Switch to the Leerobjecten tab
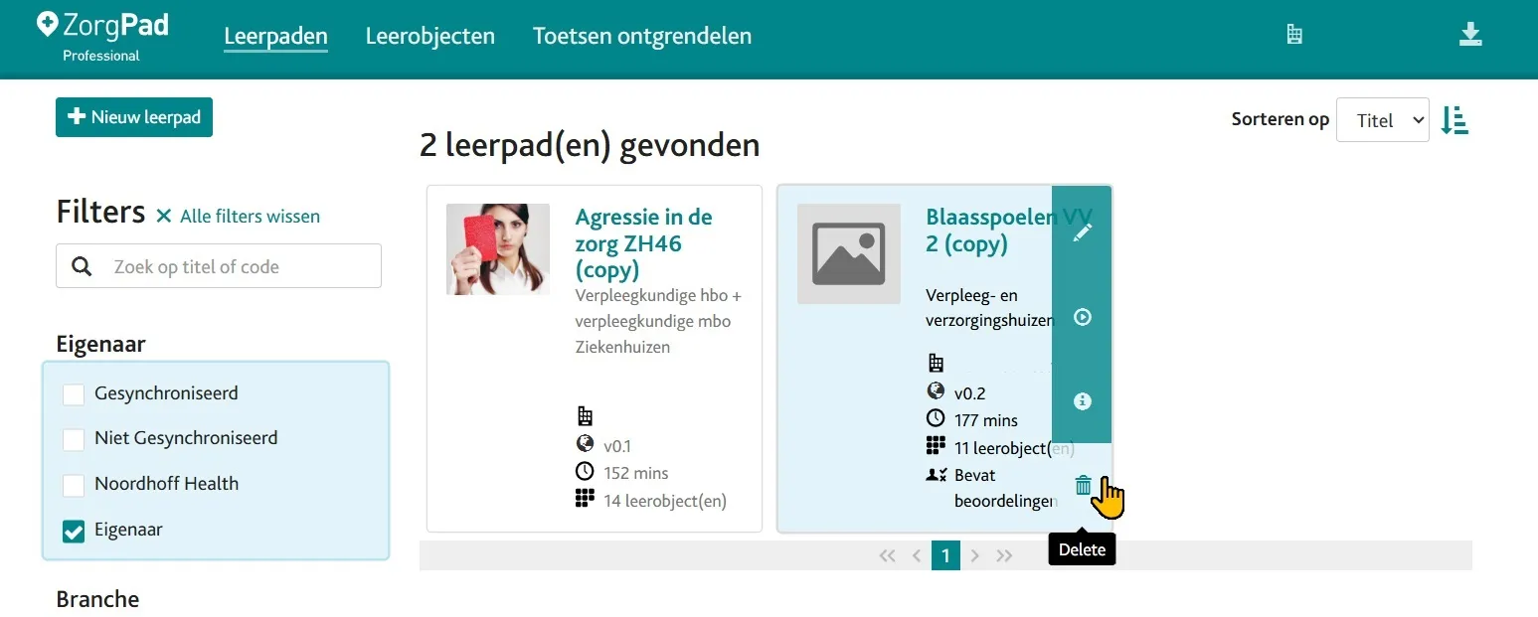Viewport: 1538px width, 617px height. (429, 37)
